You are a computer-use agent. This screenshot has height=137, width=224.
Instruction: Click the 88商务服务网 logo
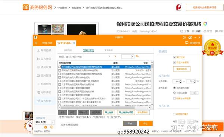tap(37, 7)
